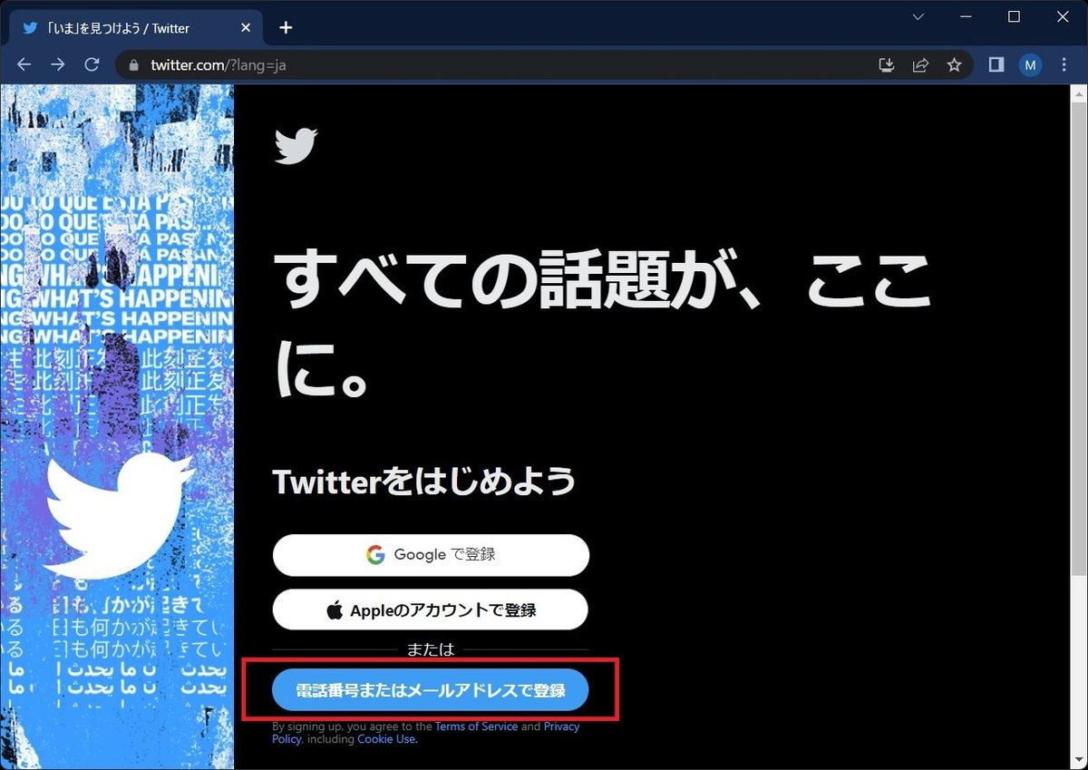Click the address bar showing twitter.com/?lang=ja
The height and width of the screenshot is (770, 1088).
point(544,64)
